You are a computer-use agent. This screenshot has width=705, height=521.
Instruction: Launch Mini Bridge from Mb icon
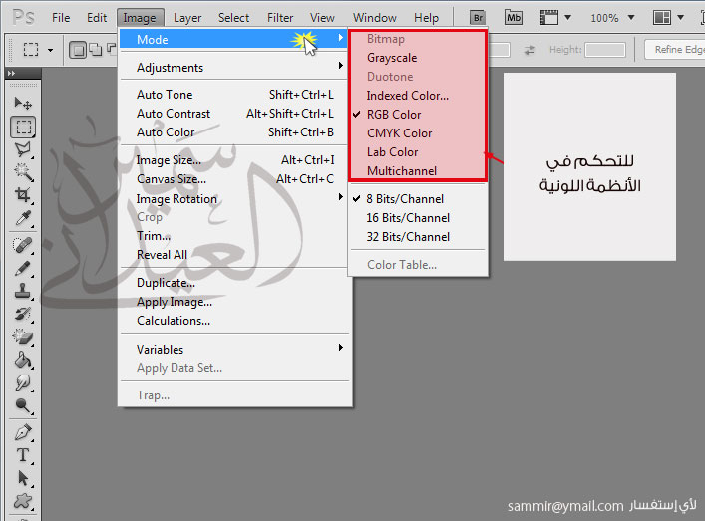513,18
